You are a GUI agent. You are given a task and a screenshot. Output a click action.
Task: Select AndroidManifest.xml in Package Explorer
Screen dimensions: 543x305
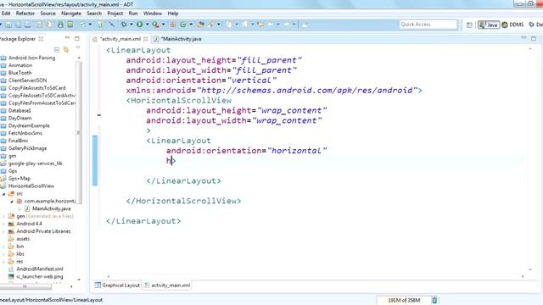[36, 269]
